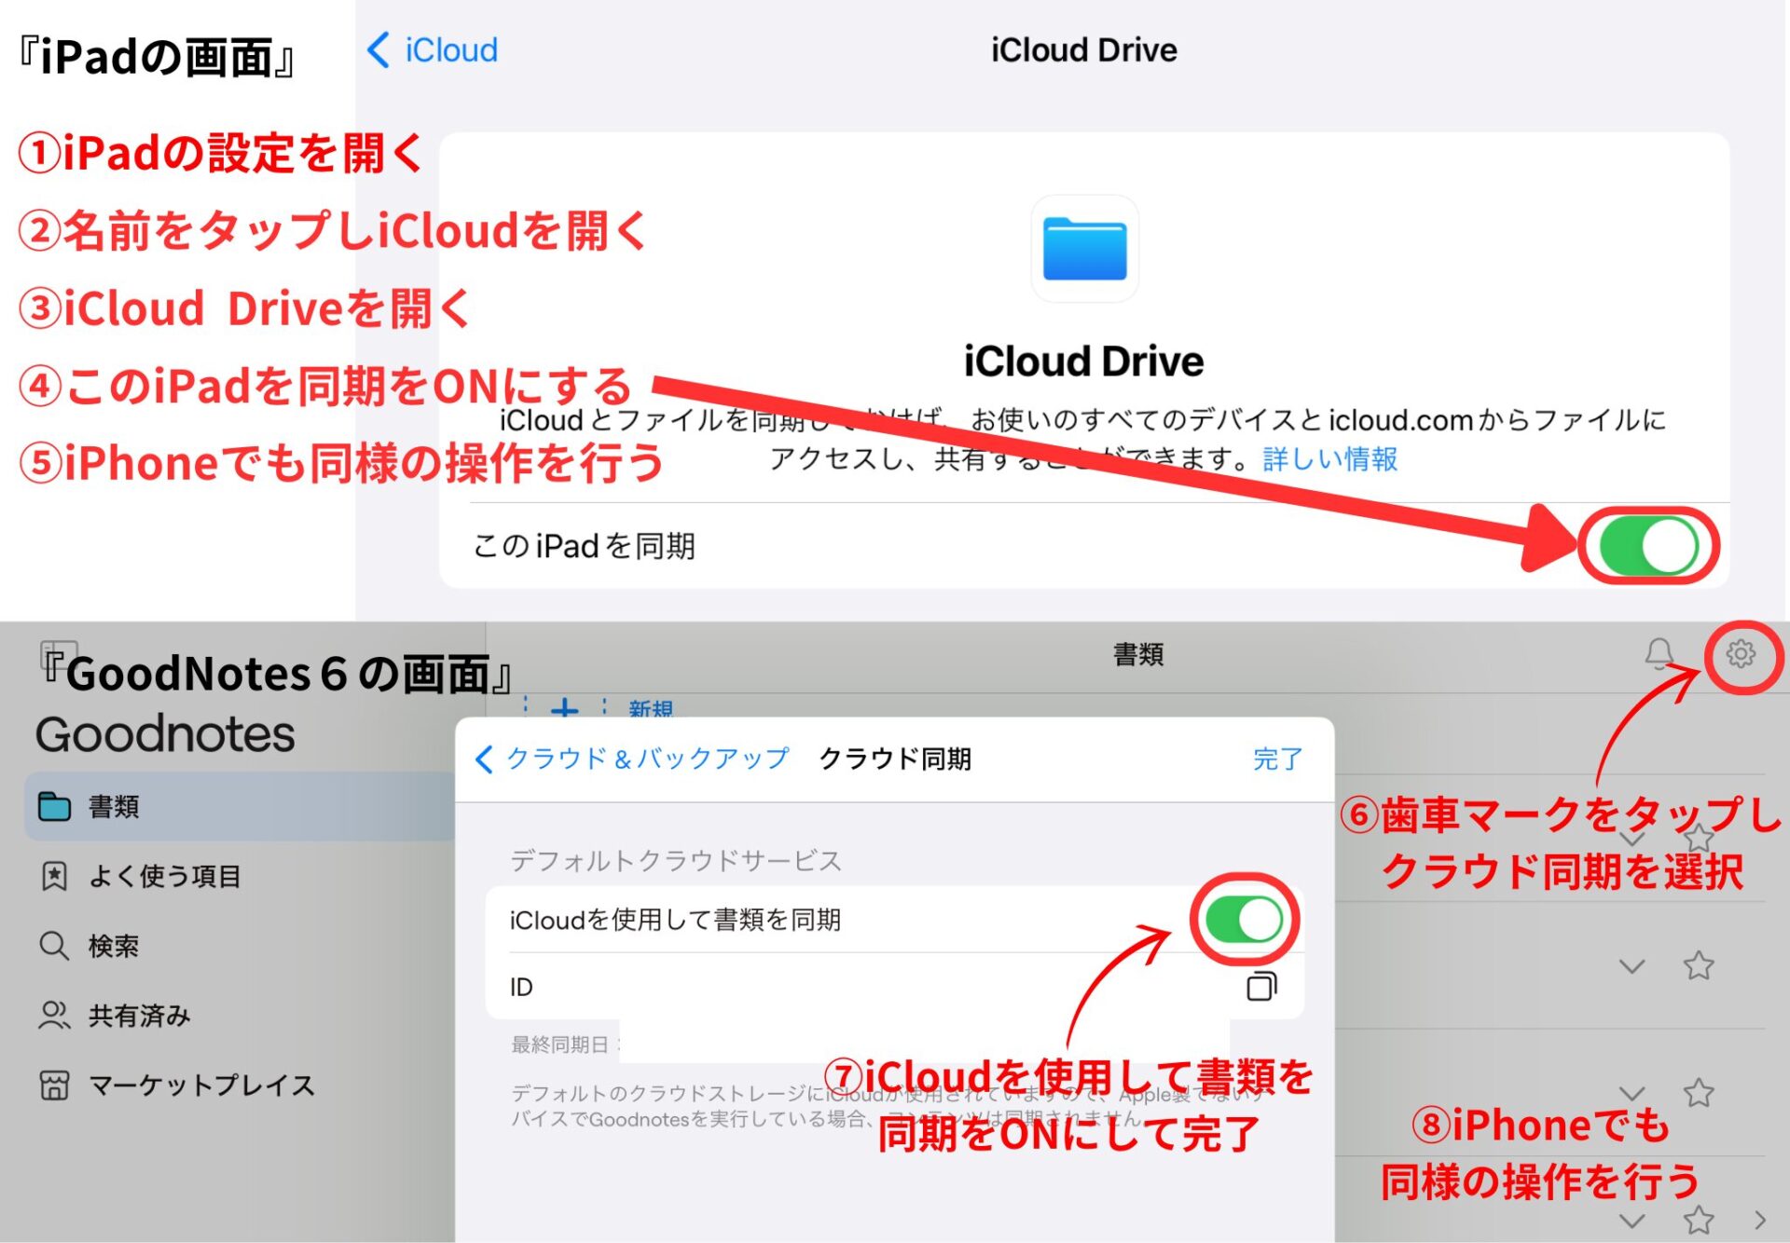The width and height of the screenshot is (1790, 1243).
Task: Expand chevron in the bottom document row
Action: click(x=1632, y=1220)
